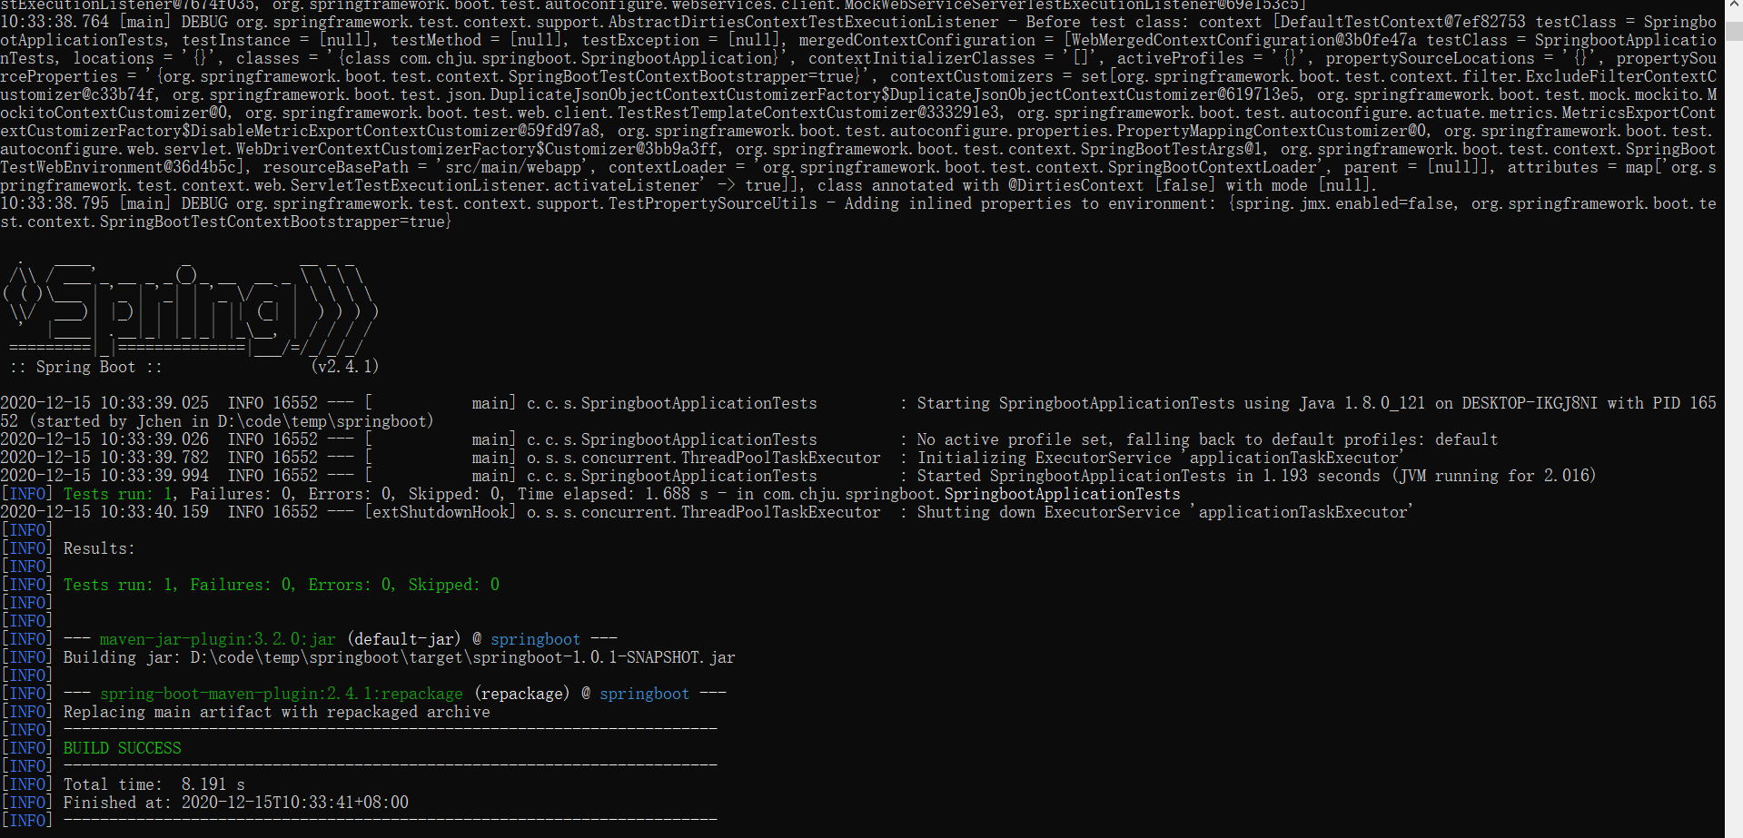Click blue "springboot" on the repackage line
The image size is (1743, 838).
pos(645,694)
